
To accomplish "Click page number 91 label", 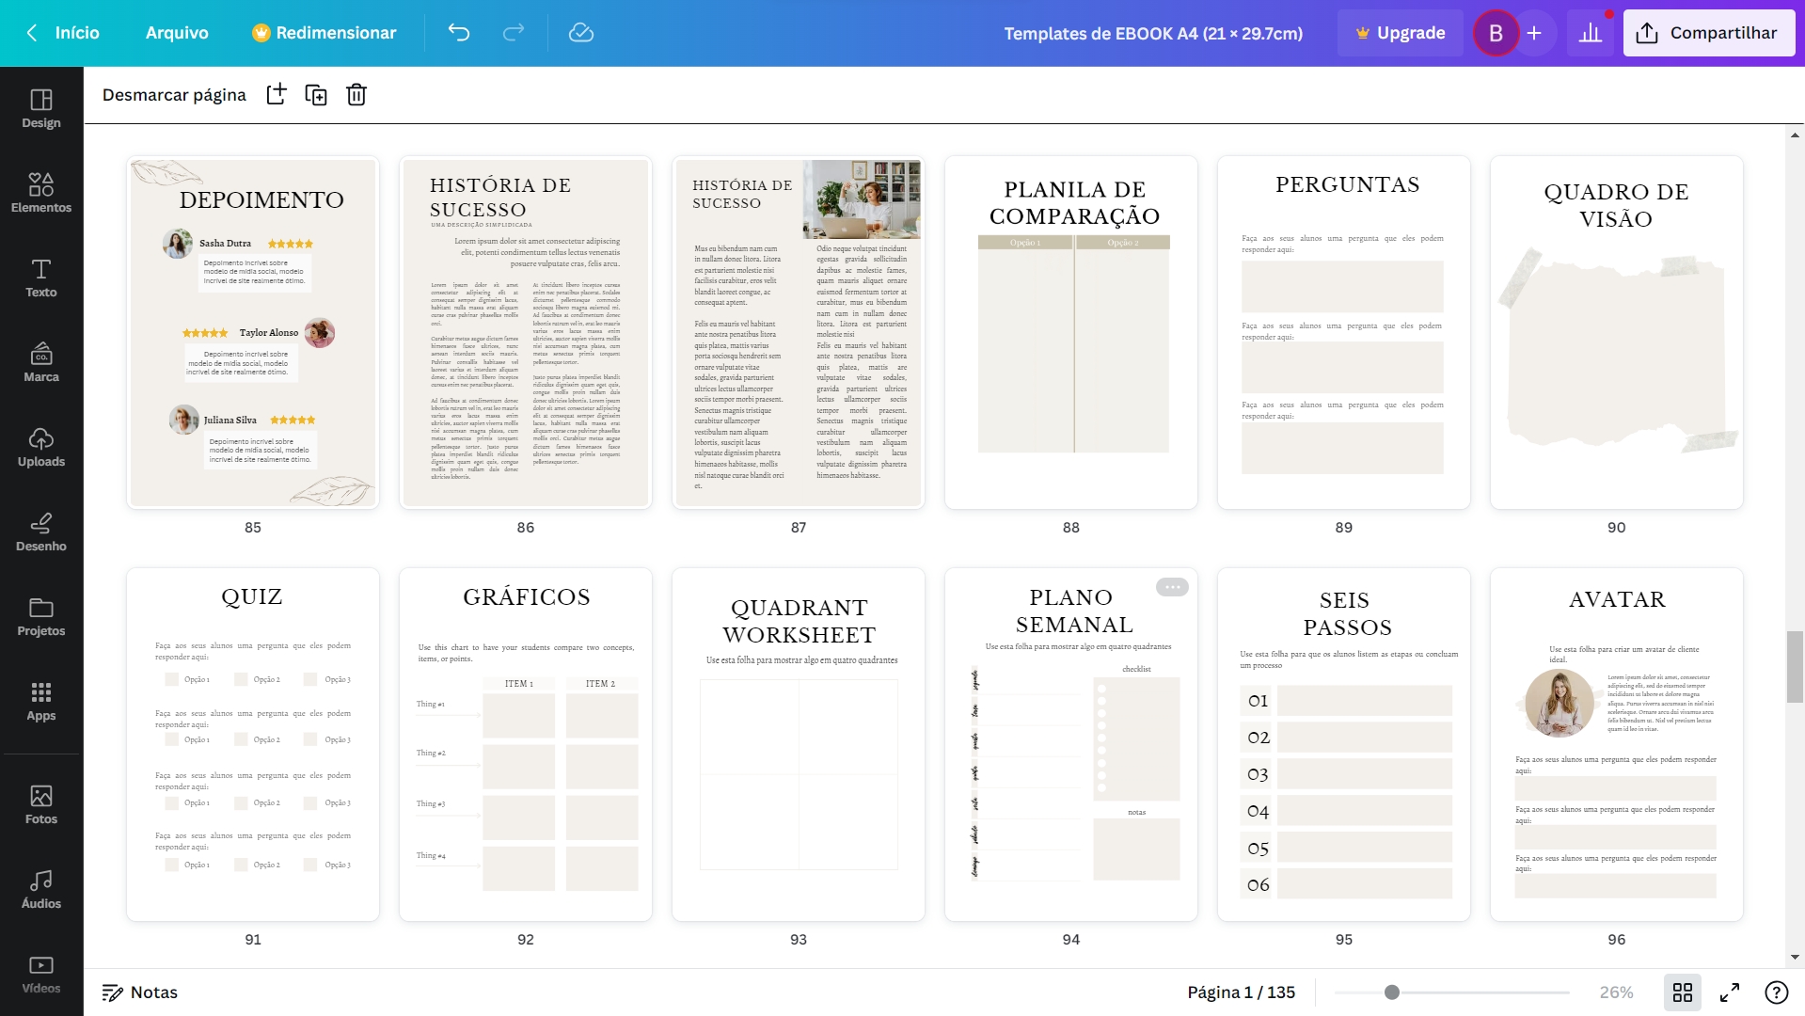I will pos(253,940).
